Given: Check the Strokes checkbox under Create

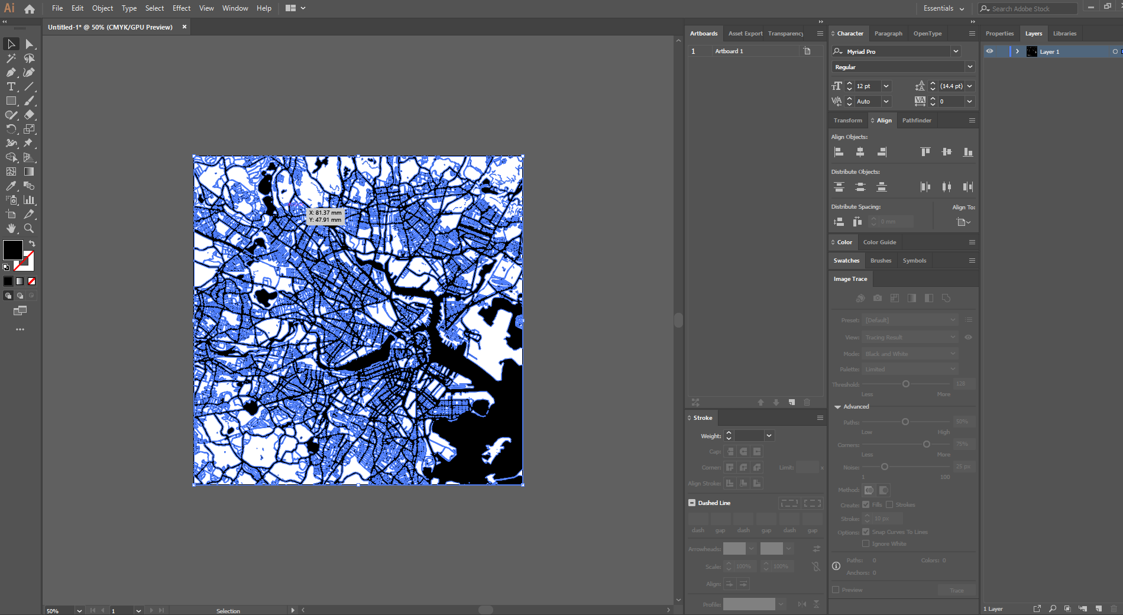Looking at the screenshot, I should pos(889,504).
